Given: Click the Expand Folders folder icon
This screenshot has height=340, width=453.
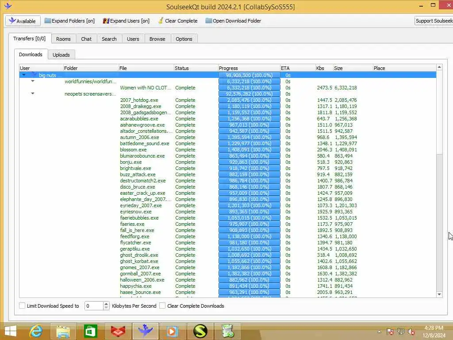Looking at the screenshot, I should click(x=48, y=21).
